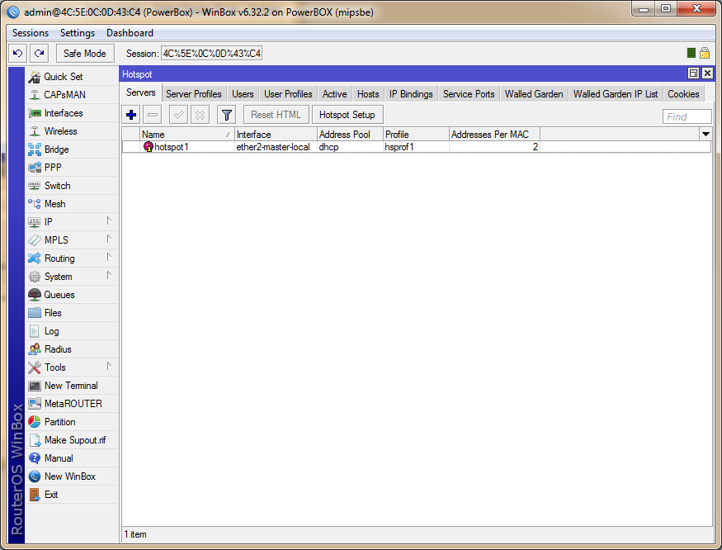Open column selector dropdown arrow in table
722x550 pixels.
point(705,134)
